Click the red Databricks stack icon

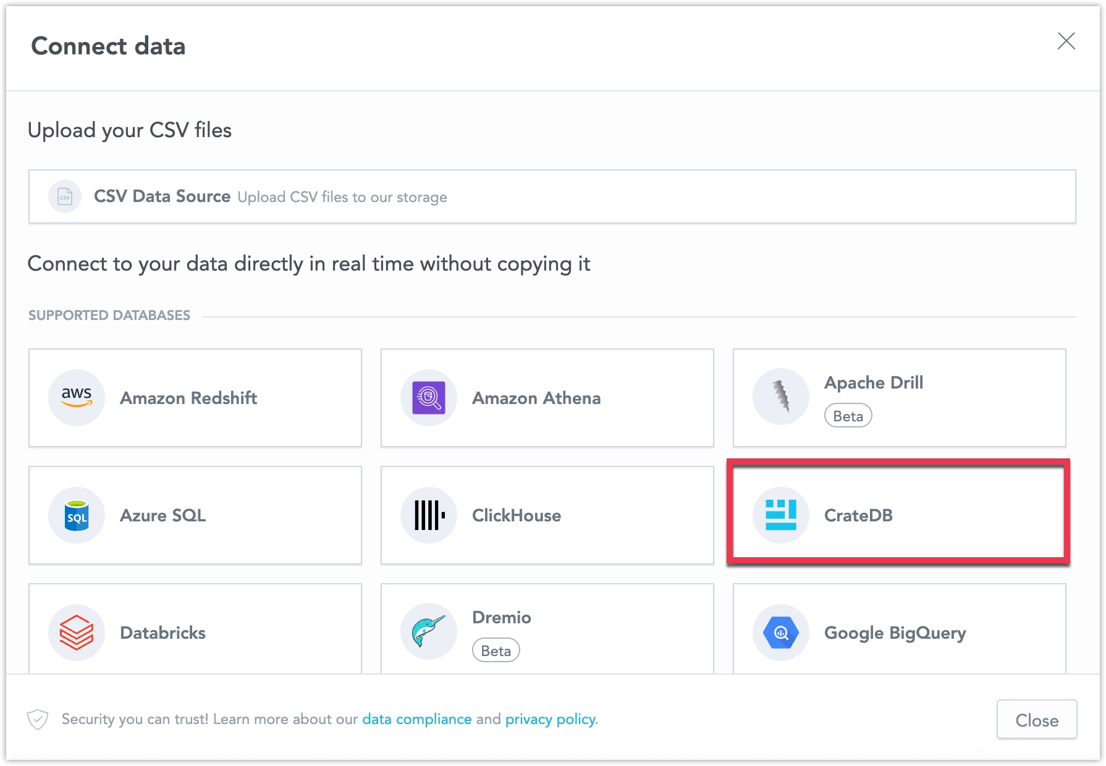pos(77,632)
